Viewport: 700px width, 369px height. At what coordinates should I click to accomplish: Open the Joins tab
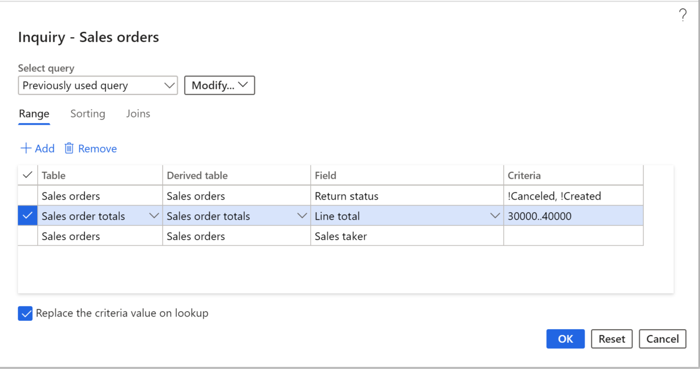tap(138, 114)
